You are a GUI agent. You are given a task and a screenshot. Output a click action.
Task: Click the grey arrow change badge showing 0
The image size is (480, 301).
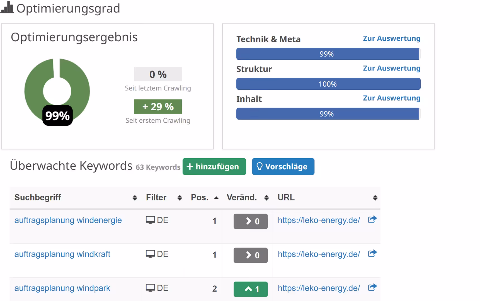(250, 221)
